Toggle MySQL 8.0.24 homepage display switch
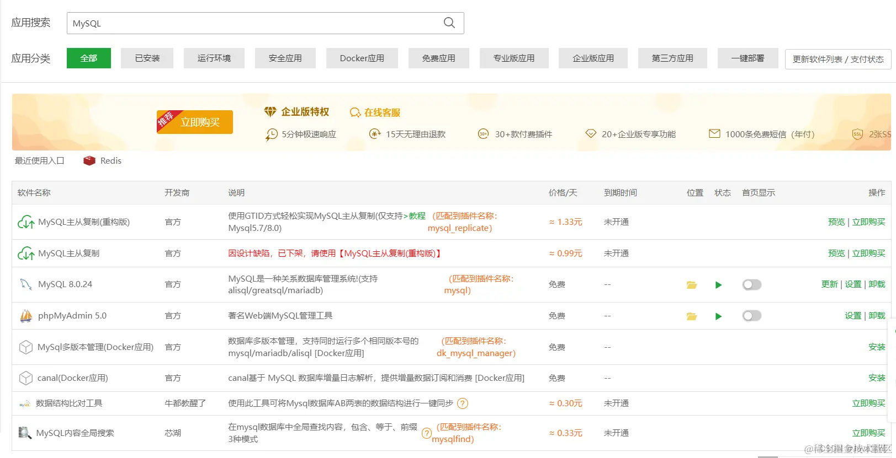Image resolution: width=896 pixels, height=458 pixels. [752, 284]
